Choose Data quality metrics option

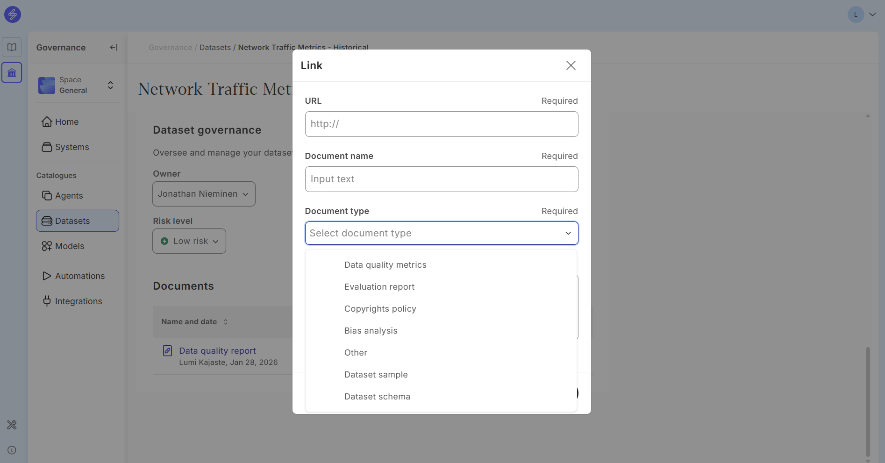[385, 265]
